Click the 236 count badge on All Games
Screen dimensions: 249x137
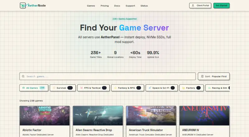click(42, 88)
